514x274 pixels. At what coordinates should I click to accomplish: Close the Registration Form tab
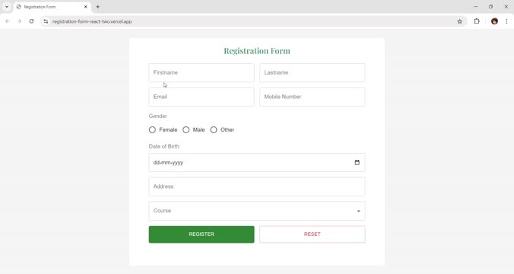[86, 7]
